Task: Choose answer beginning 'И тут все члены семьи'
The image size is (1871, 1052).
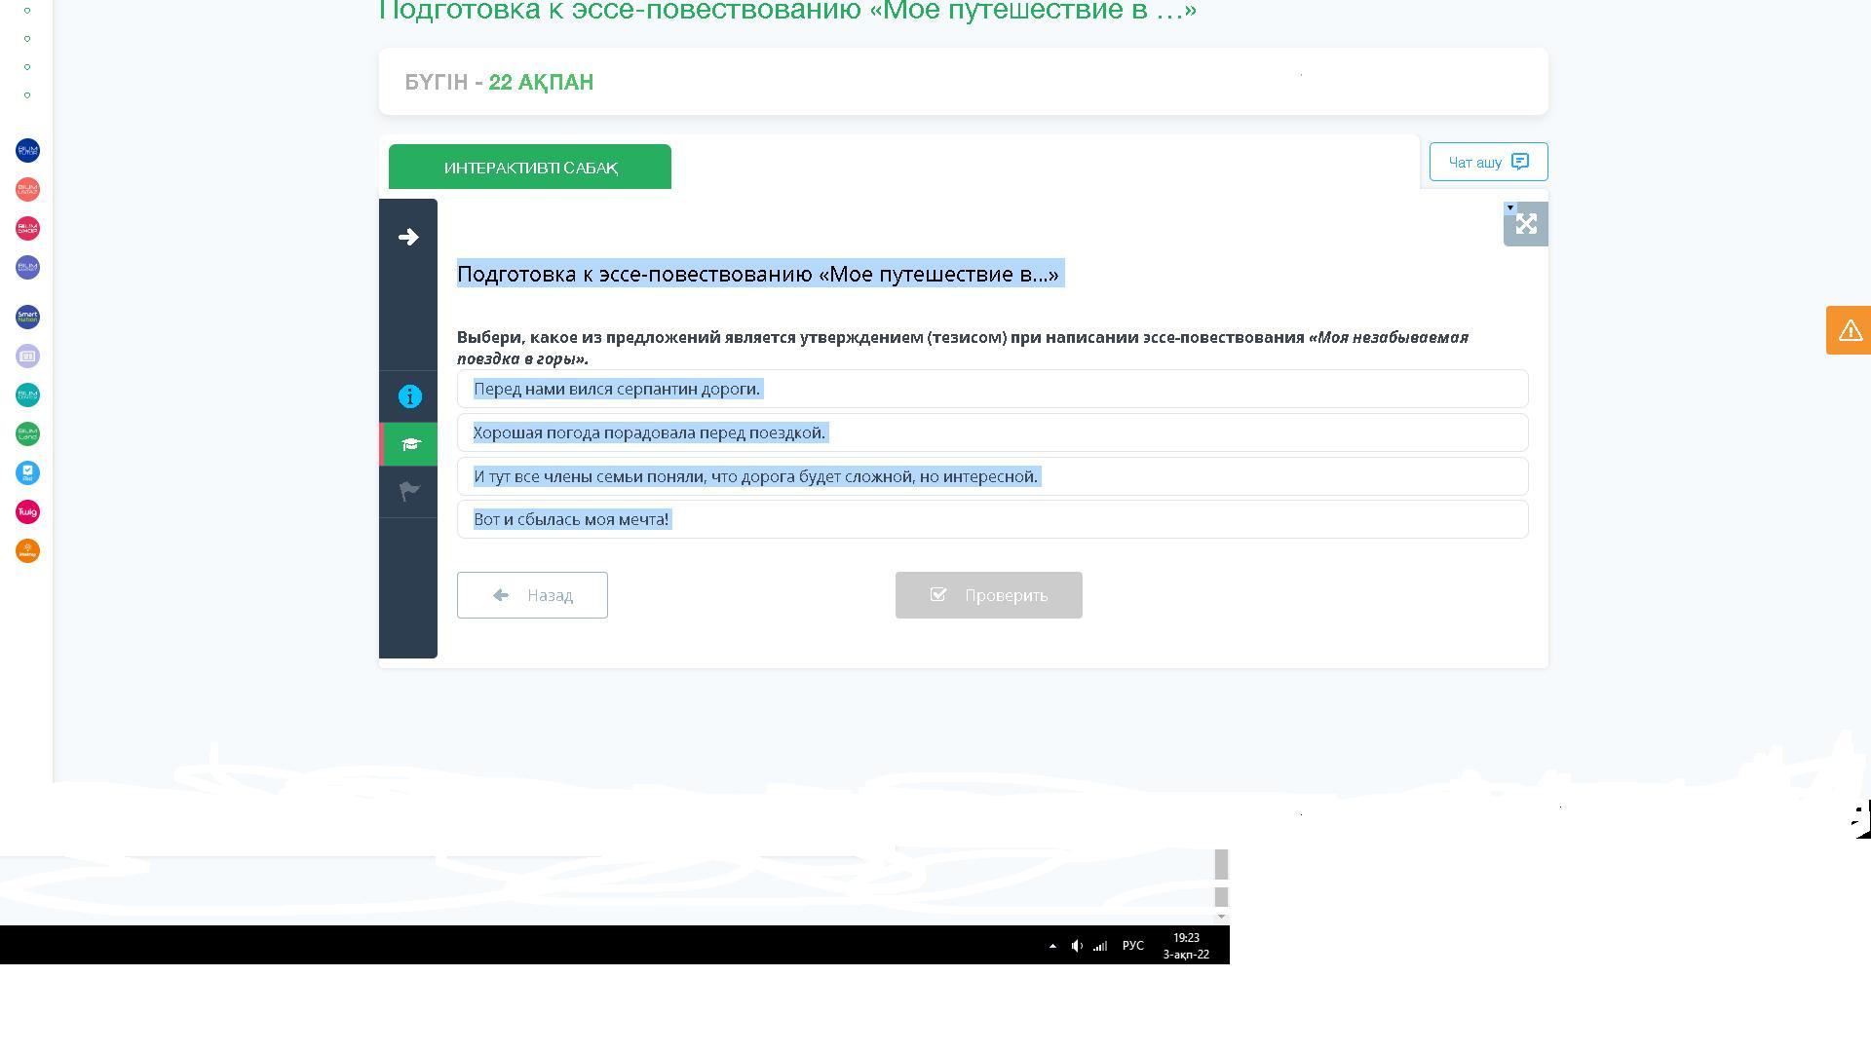Action: (x=992, y=476)
